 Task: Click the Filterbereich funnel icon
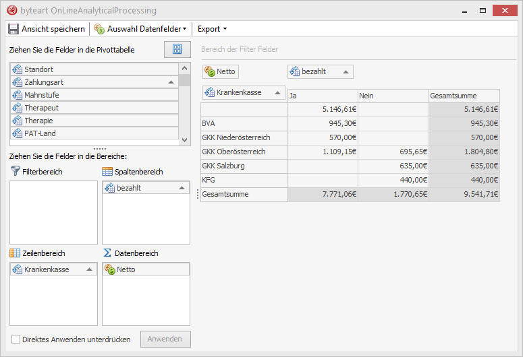(16, 172)
